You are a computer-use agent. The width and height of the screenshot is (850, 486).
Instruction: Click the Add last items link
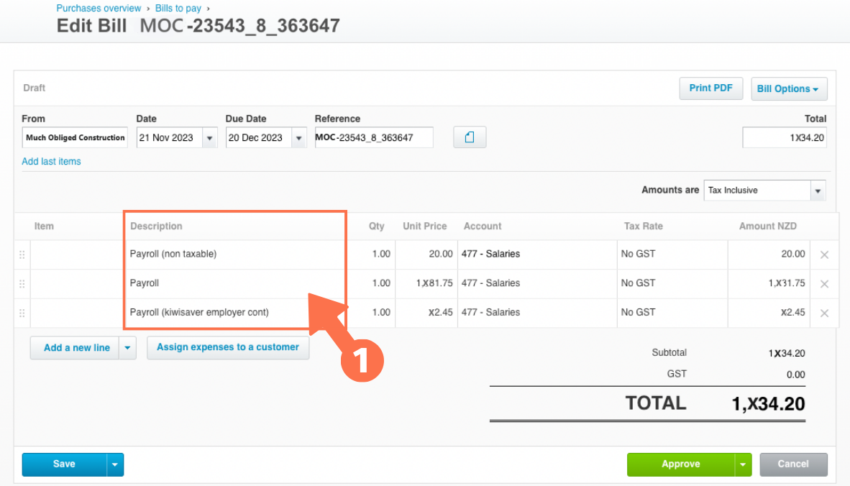51,161
